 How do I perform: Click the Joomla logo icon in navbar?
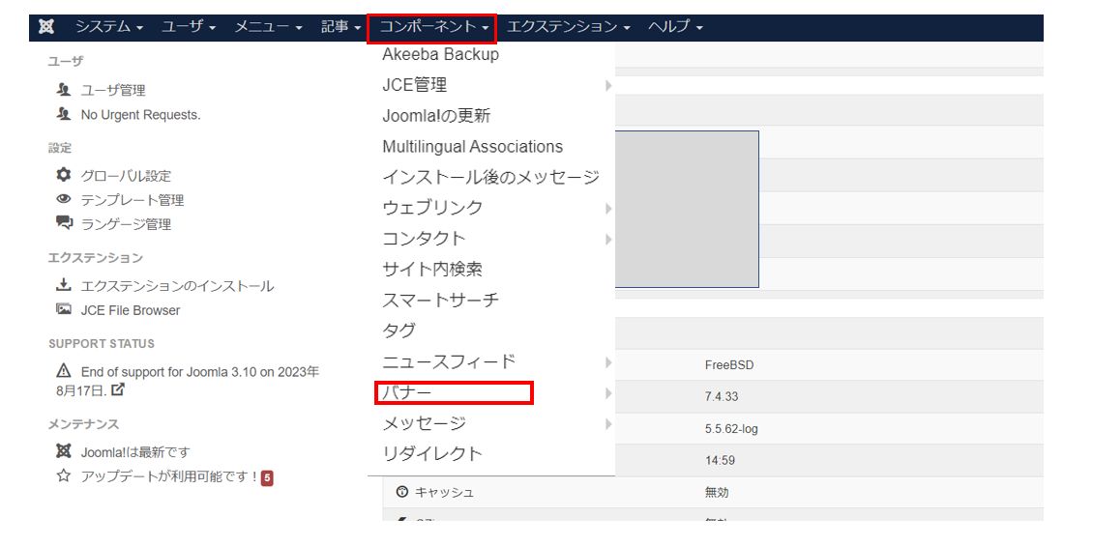point(46,27)
